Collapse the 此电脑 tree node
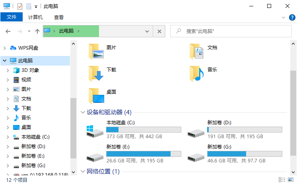 4,60
